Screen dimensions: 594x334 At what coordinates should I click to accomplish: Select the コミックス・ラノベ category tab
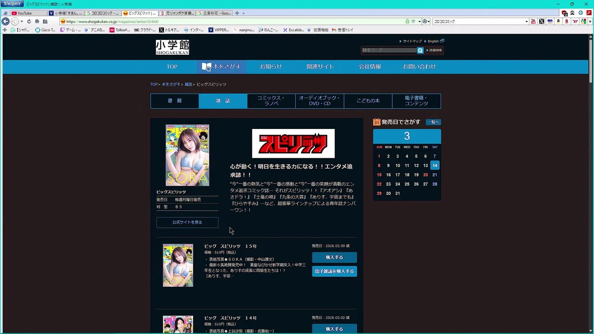(271, 101)
